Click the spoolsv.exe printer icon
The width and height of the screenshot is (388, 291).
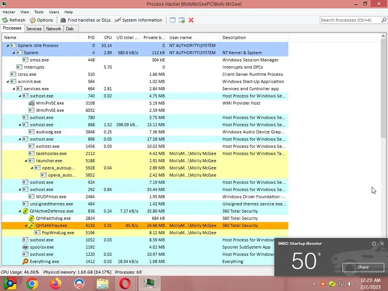(x=25, y=247)
